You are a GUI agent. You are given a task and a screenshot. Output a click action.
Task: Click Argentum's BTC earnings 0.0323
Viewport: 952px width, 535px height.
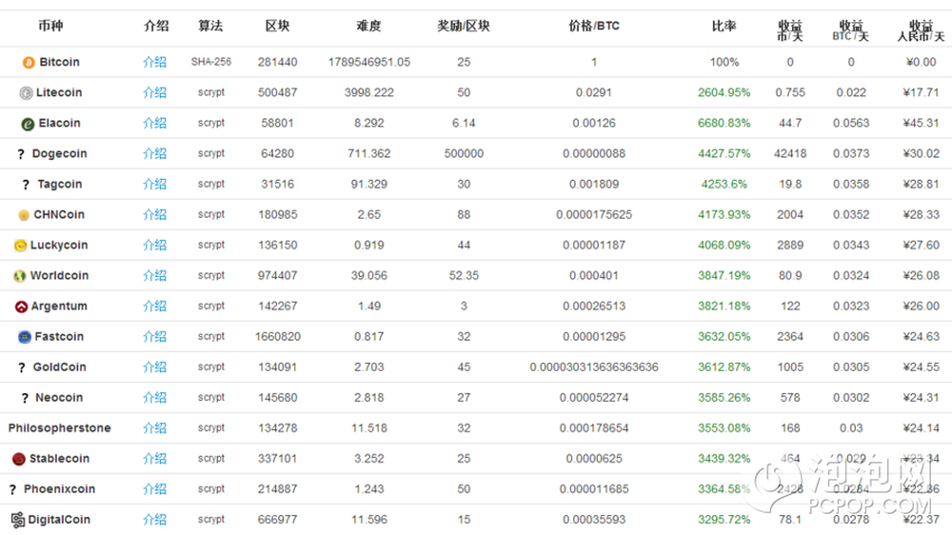pos(850,307)
